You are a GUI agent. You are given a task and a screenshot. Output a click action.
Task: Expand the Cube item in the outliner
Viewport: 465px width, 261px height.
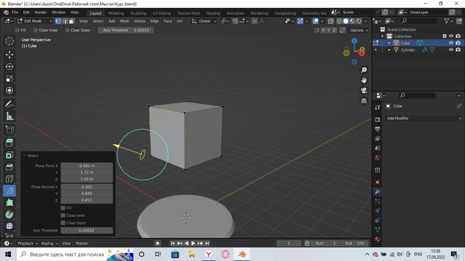pyautogui.click(x=389, y=43)
